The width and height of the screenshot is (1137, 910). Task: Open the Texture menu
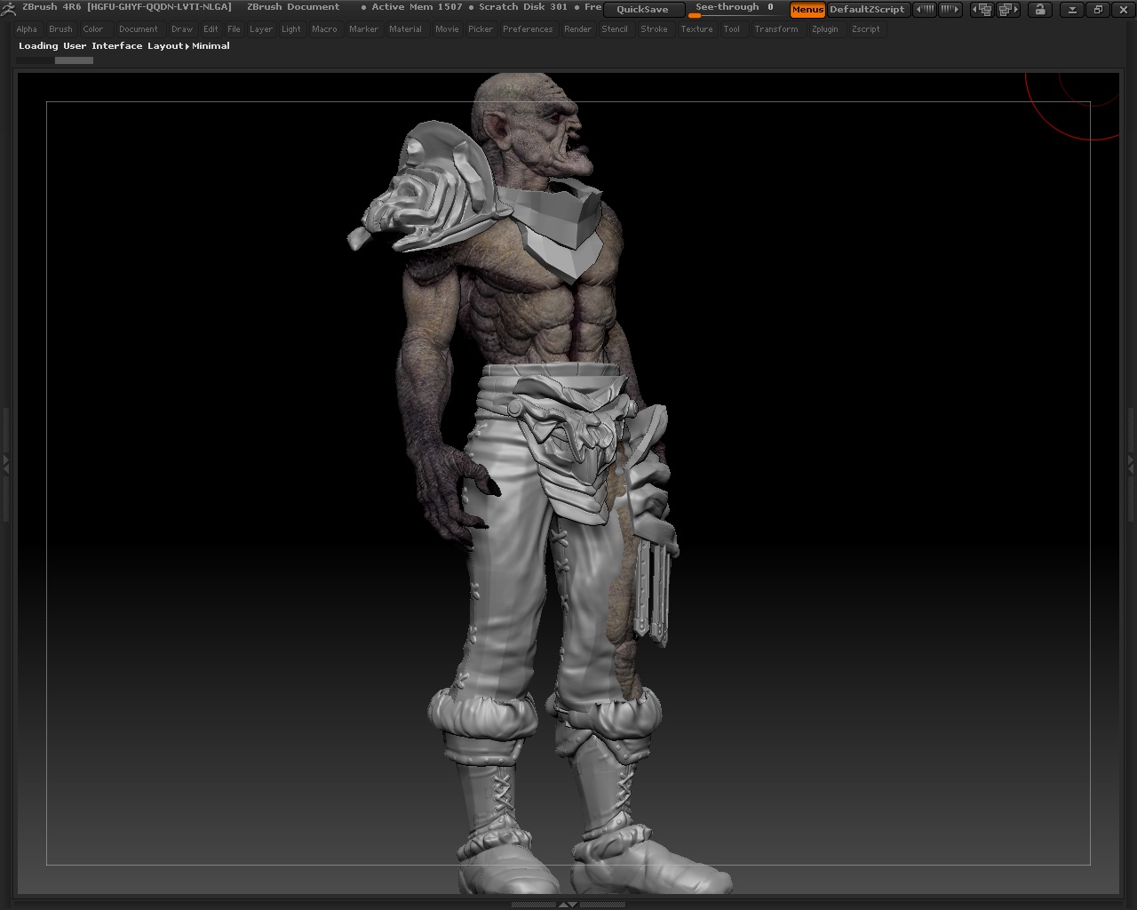(x=696, y=29)
